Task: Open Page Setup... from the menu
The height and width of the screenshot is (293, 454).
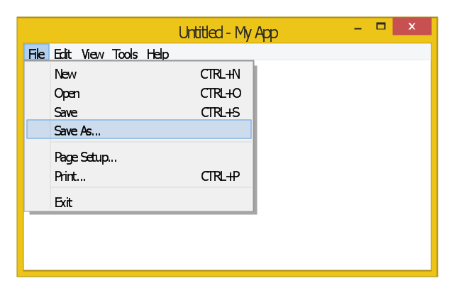Action: coord(85,157)
